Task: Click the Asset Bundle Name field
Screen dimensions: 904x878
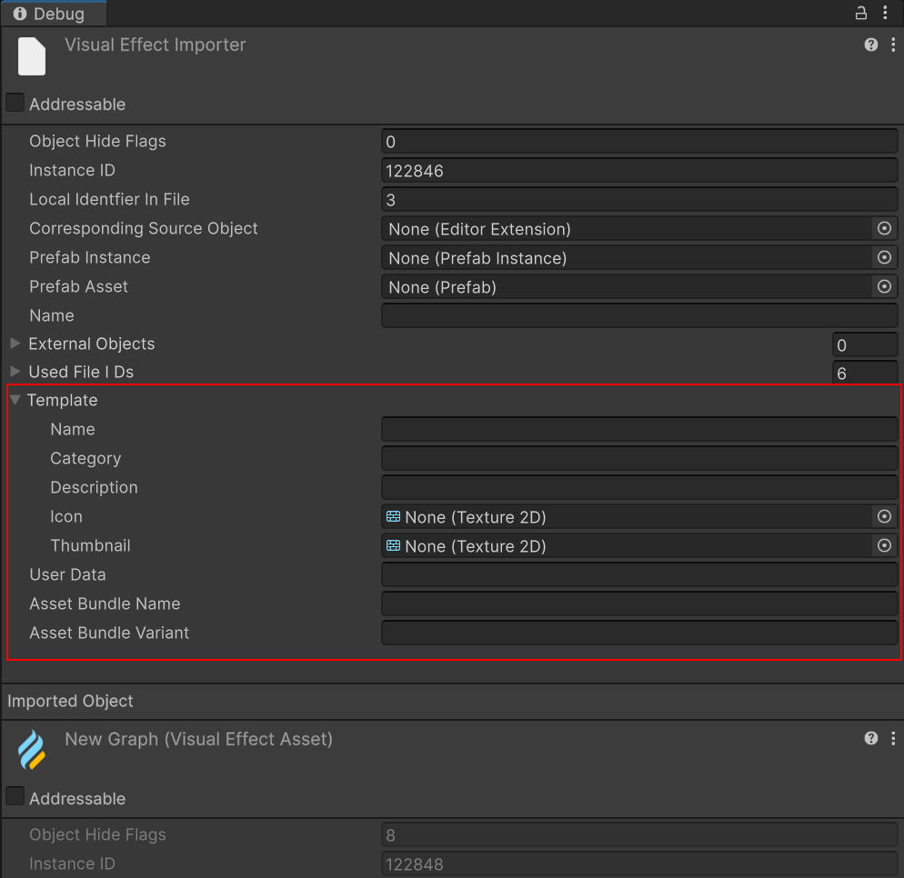Action: (638, 604)
